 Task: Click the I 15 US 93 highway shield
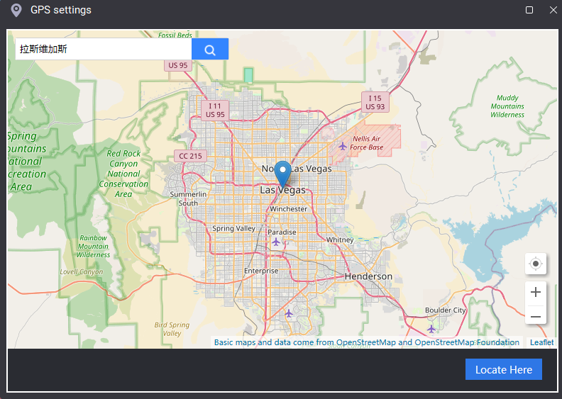375,102
